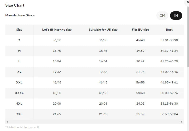Click the Bust column header

(x=169, y=30)
